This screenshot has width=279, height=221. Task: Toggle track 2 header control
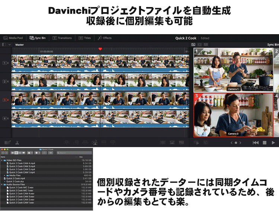click(5, 81)
